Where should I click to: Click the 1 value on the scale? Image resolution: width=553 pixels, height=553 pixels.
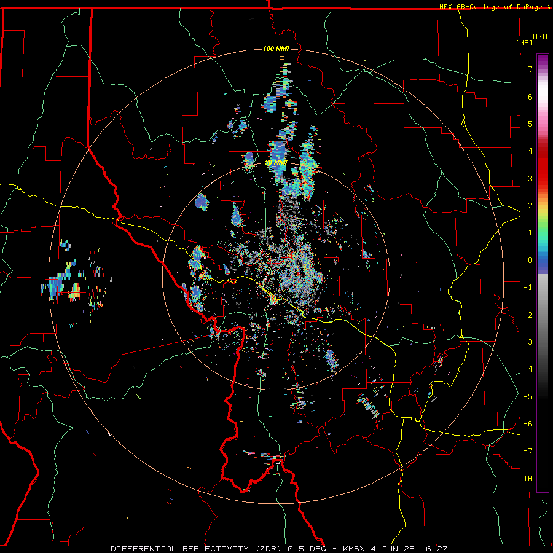tap(530, 233)
